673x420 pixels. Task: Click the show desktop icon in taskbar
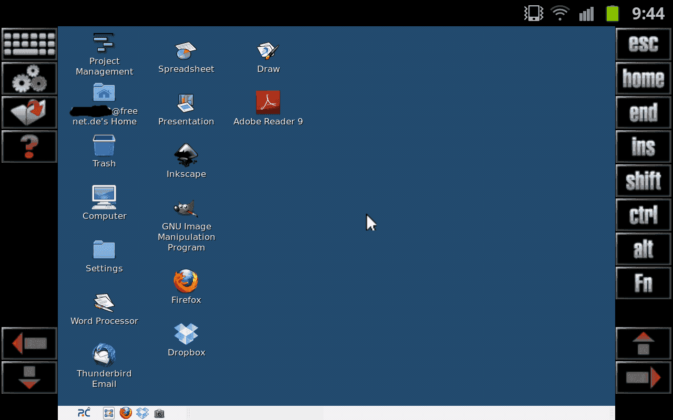(109, 413)
